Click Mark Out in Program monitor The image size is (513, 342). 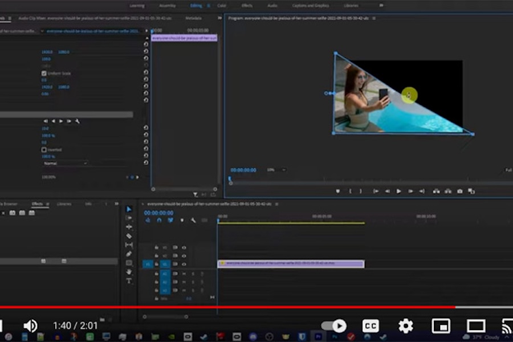tap(361, 191)
